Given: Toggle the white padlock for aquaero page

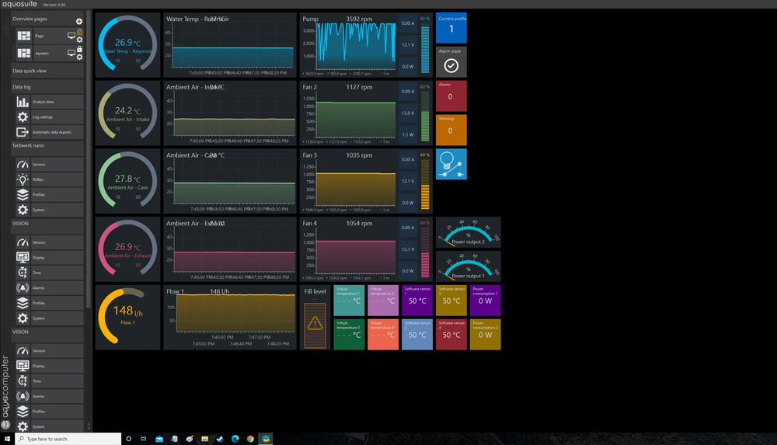Looking at the screenshot, I should (79, 49).
